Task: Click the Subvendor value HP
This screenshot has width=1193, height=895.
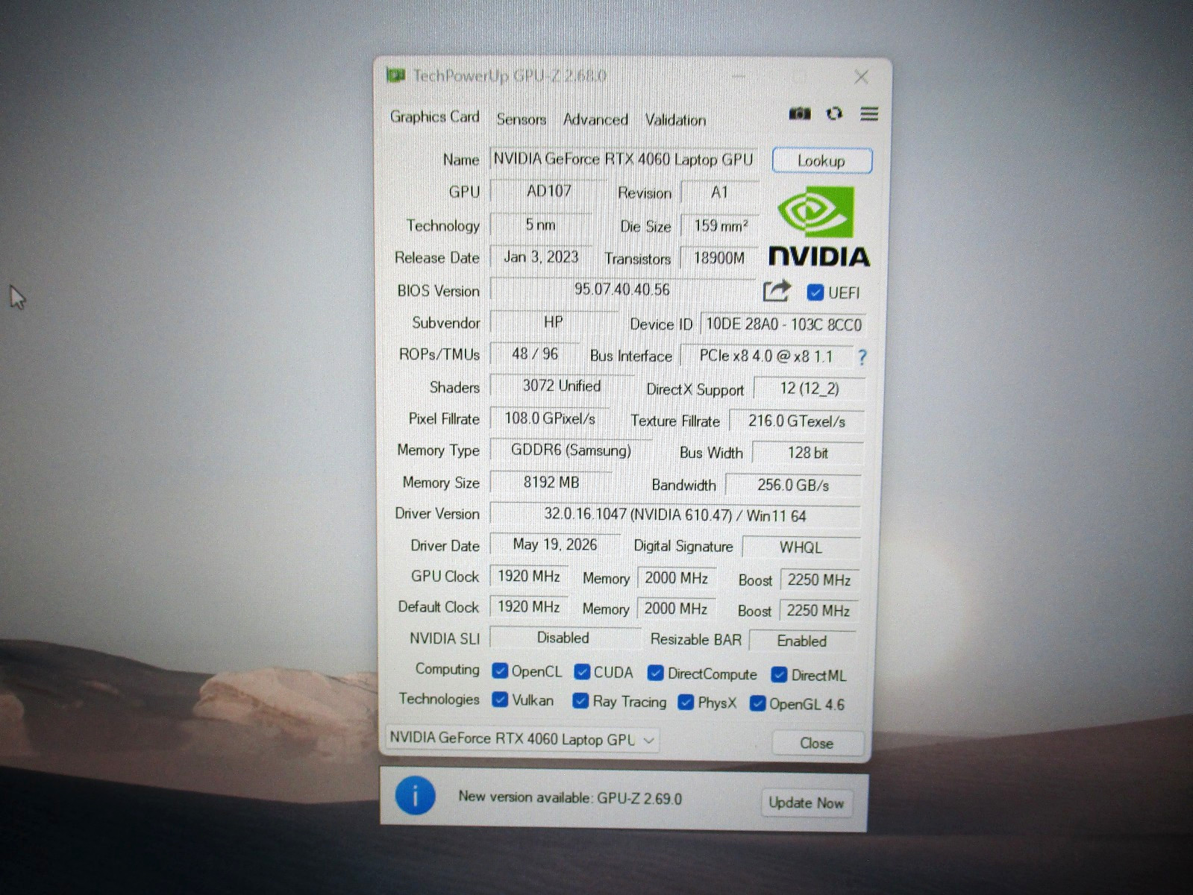Action: pos(554,322)
